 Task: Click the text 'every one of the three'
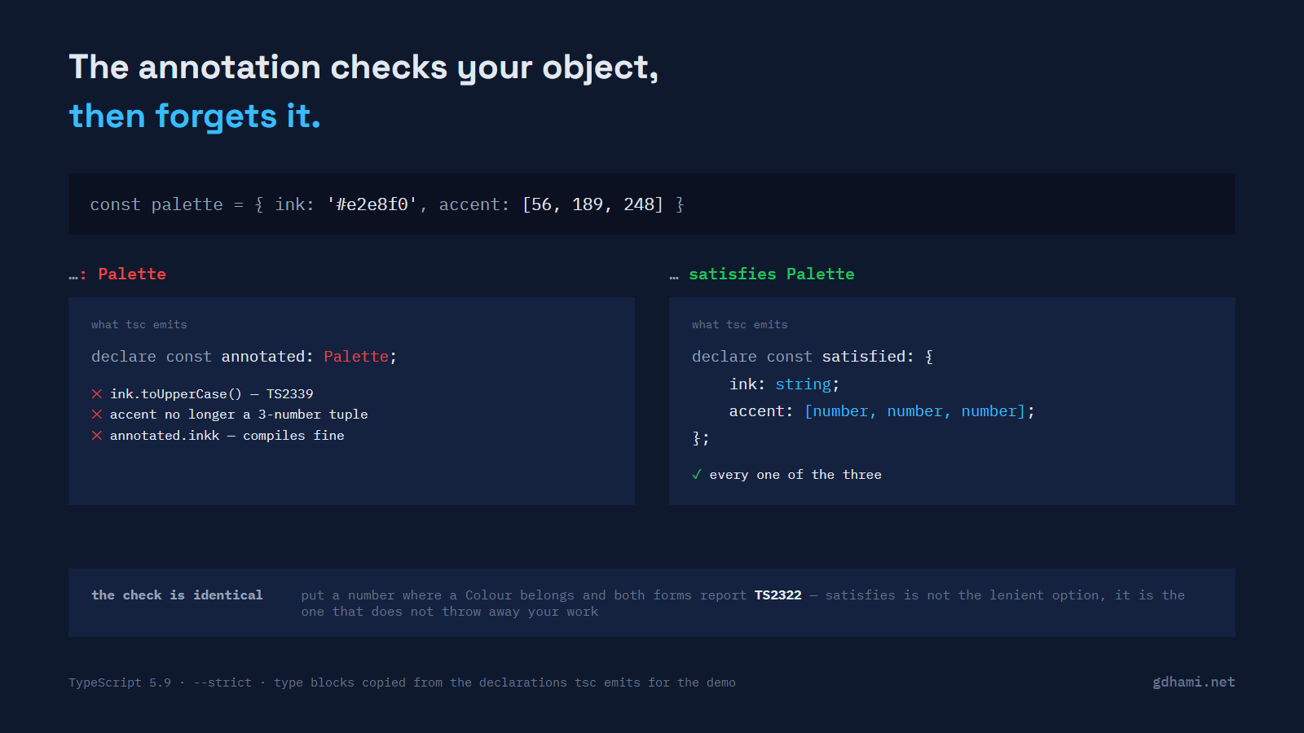point(795,475)
